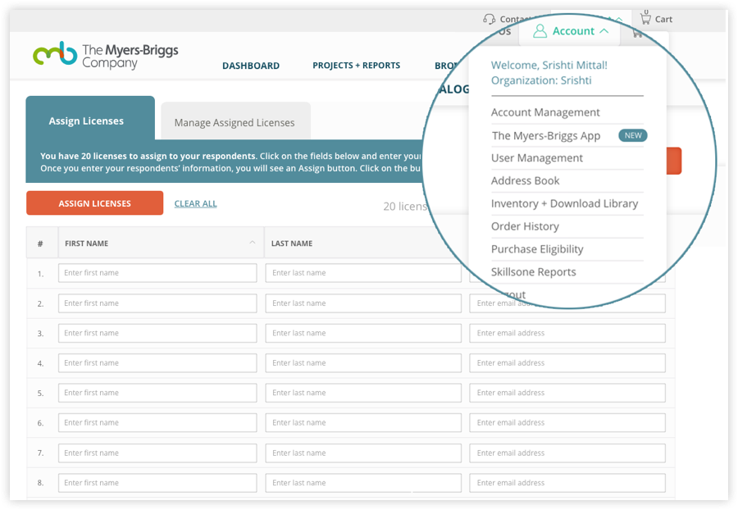This screenshot has height=510, width=738.
Task: Open the shopping cart icon
Action: coord(645,17)
